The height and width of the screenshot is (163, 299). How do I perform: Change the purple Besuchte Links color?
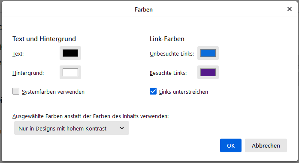[x=208, y=72]
